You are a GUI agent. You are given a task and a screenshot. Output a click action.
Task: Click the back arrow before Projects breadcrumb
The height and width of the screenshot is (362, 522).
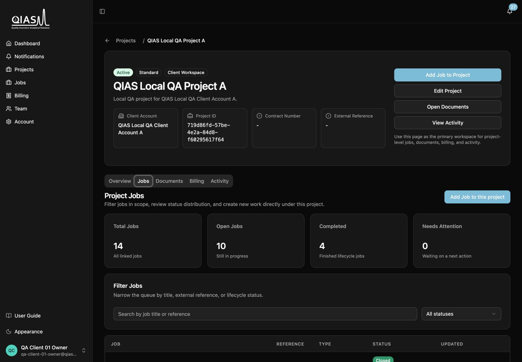click(x=107, y=41)
